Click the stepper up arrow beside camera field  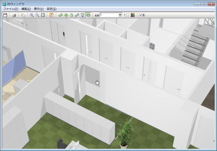(x=125, y=14)
